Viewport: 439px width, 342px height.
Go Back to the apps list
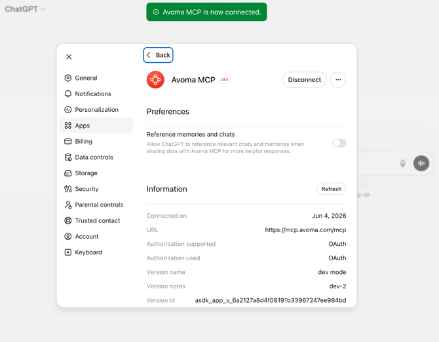pos(158,55)
